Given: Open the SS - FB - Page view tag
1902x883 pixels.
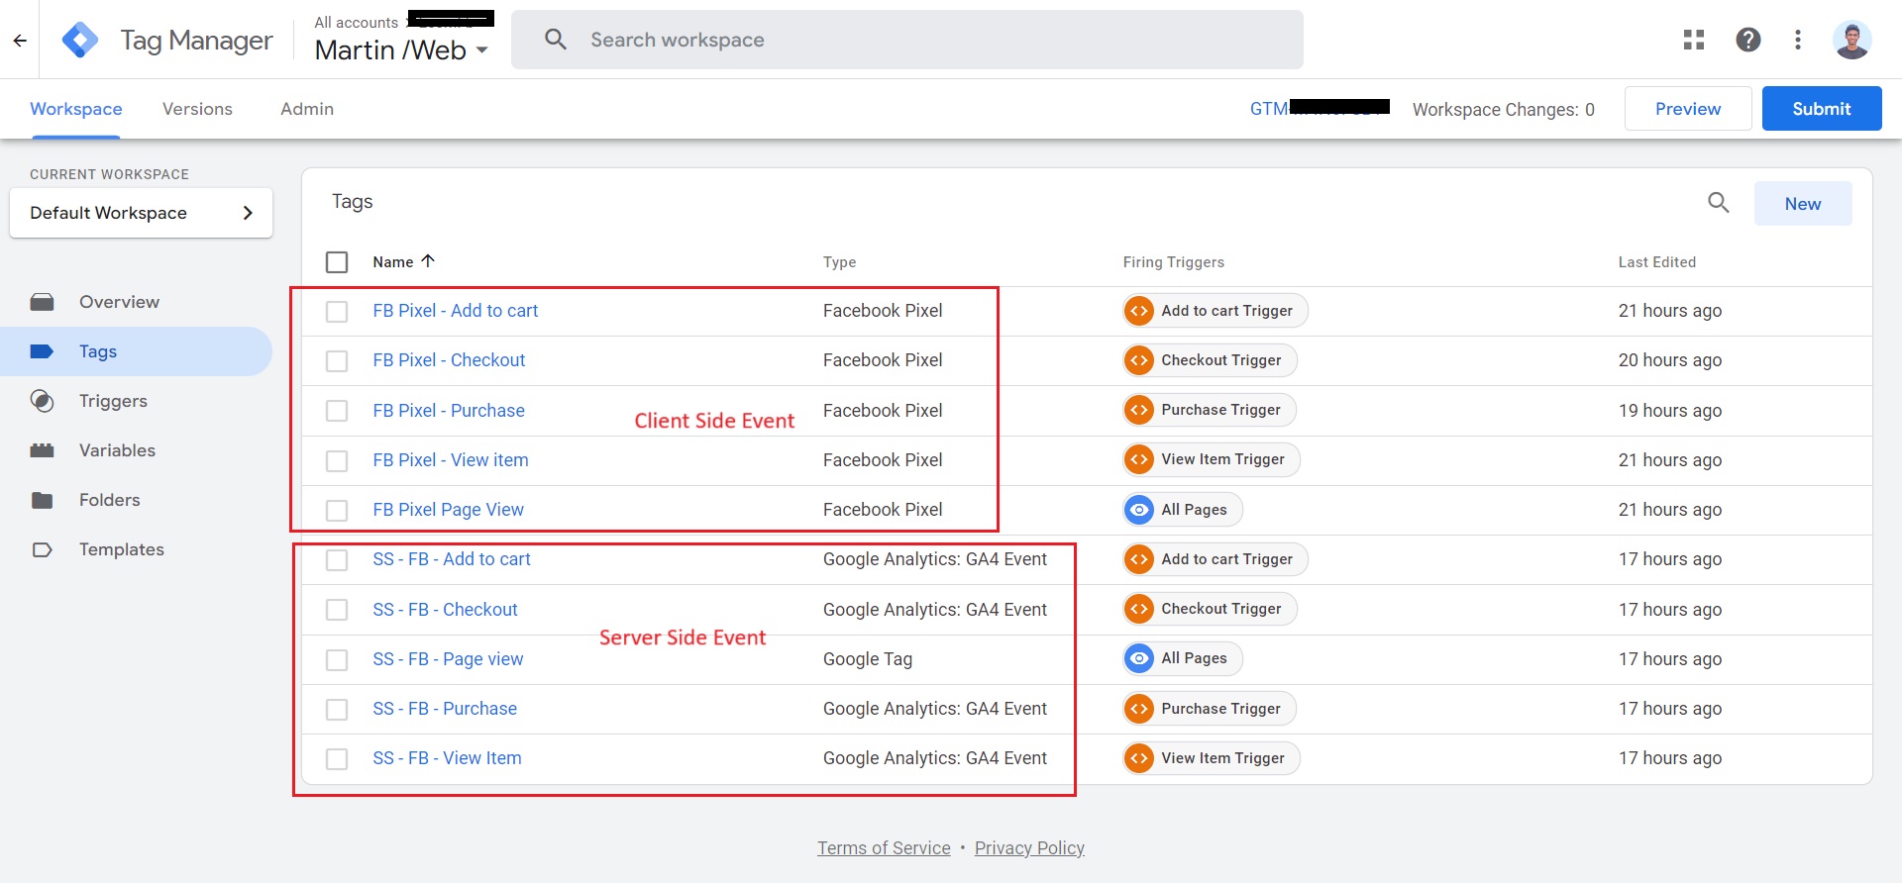Looking at the screenshot, I should 448,659.
